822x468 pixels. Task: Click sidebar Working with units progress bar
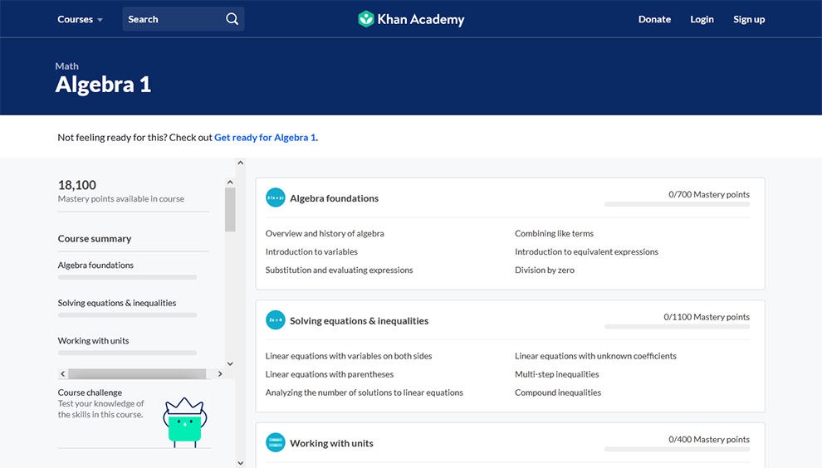tap(127, 353)
